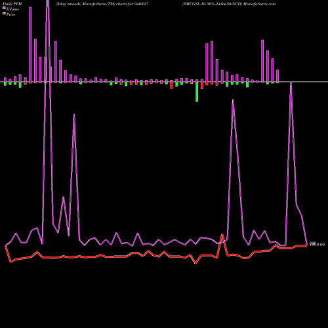Click the Price legend label

coord(10,14)
